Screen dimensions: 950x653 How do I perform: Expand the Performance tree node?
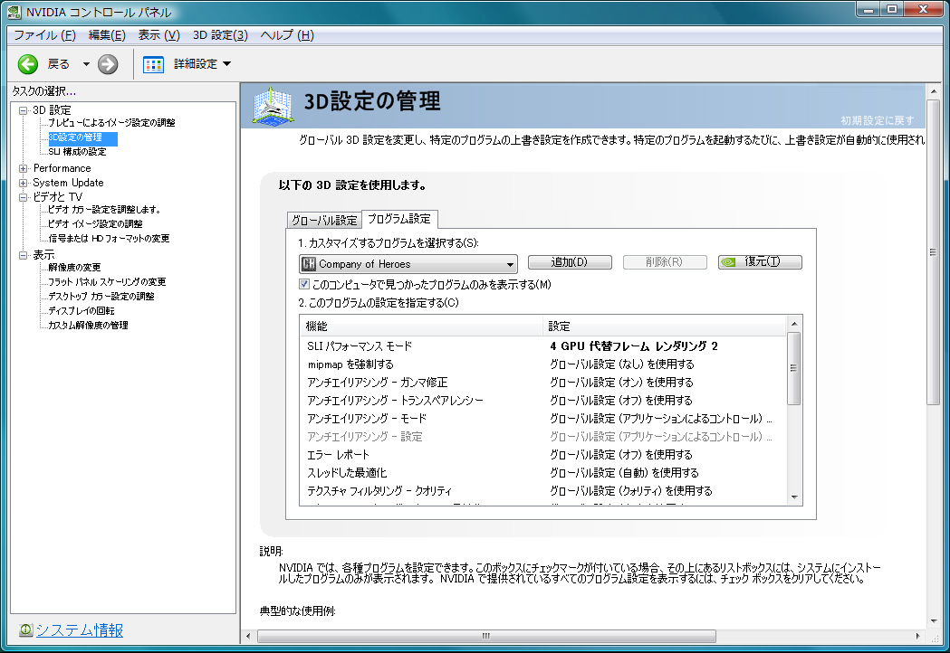click(23, 168)
